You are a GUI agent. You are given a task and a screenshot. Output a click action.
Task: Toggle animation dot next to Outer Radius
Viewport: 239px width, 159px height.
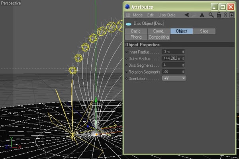(x=127, y=58)
